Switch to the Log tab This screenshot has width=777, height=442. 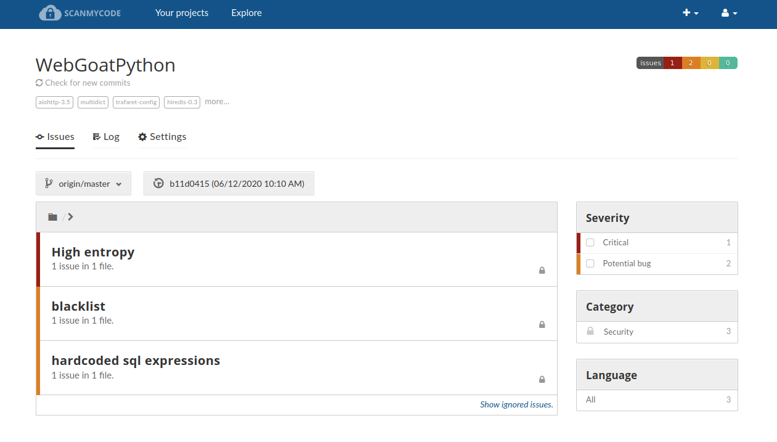(106, 137)
